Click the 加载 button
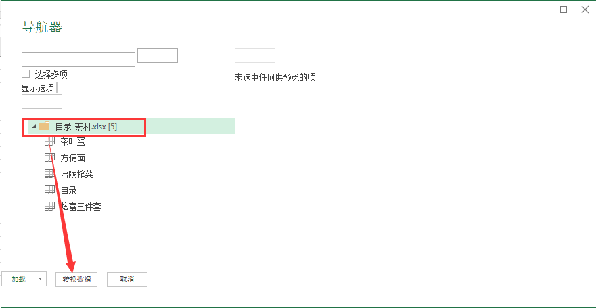Viewport: 596px width, 308px height. click(x=18, y=279)
